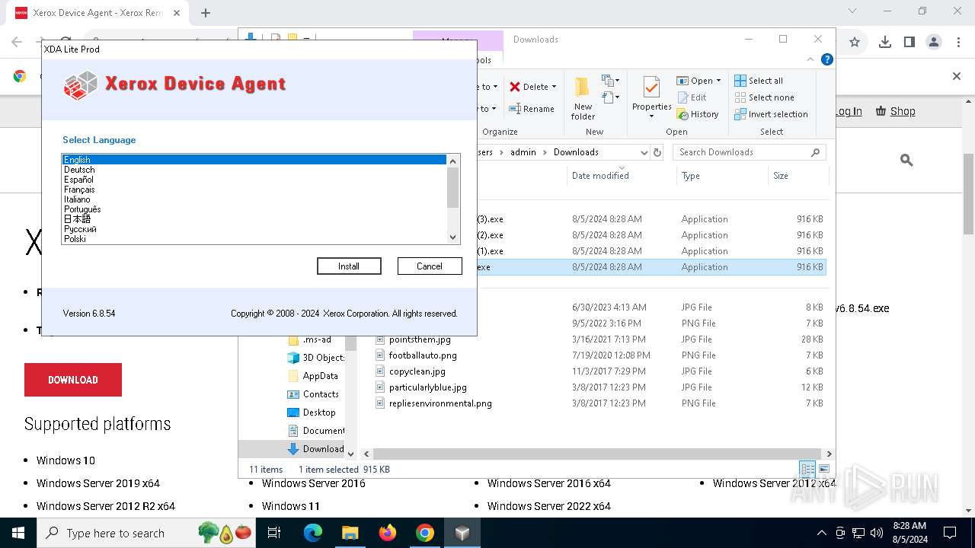Screen dimensions: 975x548
Task: Select particularlyblue.jpg in Downloads
Action: click(428, 387)
